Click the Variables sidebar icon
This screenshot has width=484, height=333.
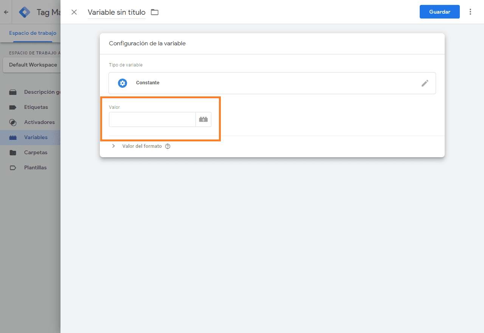[x=12, y=137]
